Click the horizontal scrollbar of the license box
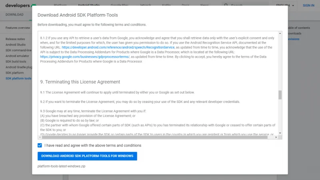The width and height of the screenshot is (320, 180). point(155,137)
